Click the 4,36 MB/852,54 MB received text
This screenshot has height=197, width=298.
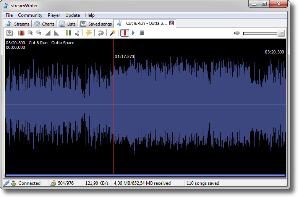[142, 183]
